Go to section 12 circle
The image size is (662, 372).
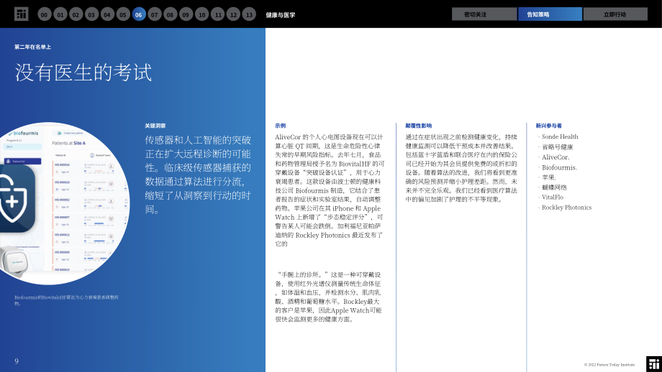click(x=233, y=14)
